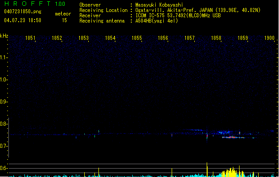
Task: Click the 1854 time axis marker
Action: point(110,38)
